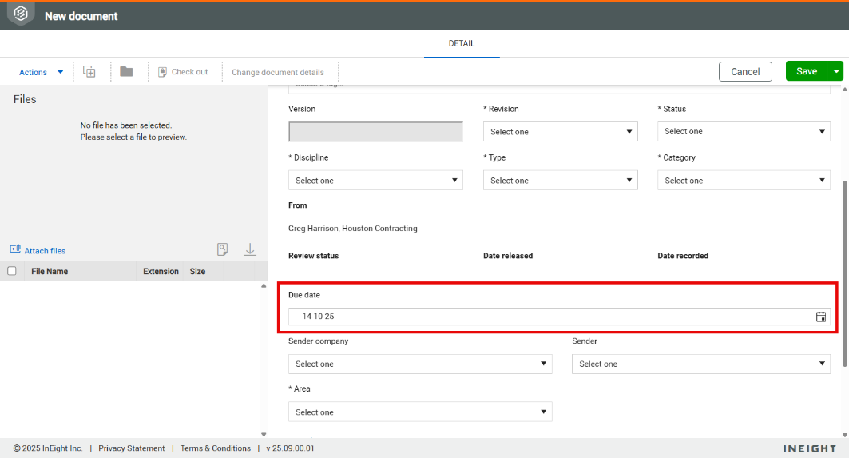The width and height of the screenshot is (849, 458).
Task: Click the download arrow icon above file list
Action: (x=250, y=249)
